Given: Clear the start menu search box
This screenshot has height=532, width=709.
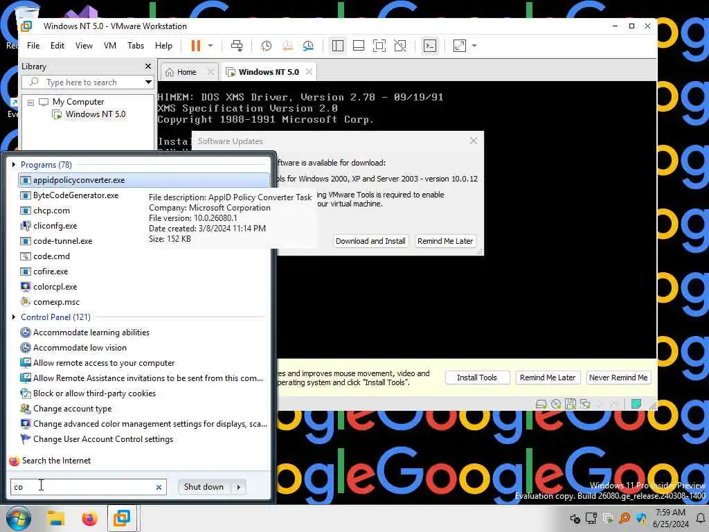Looking at the screenshot, I should [x=159, y=487].
